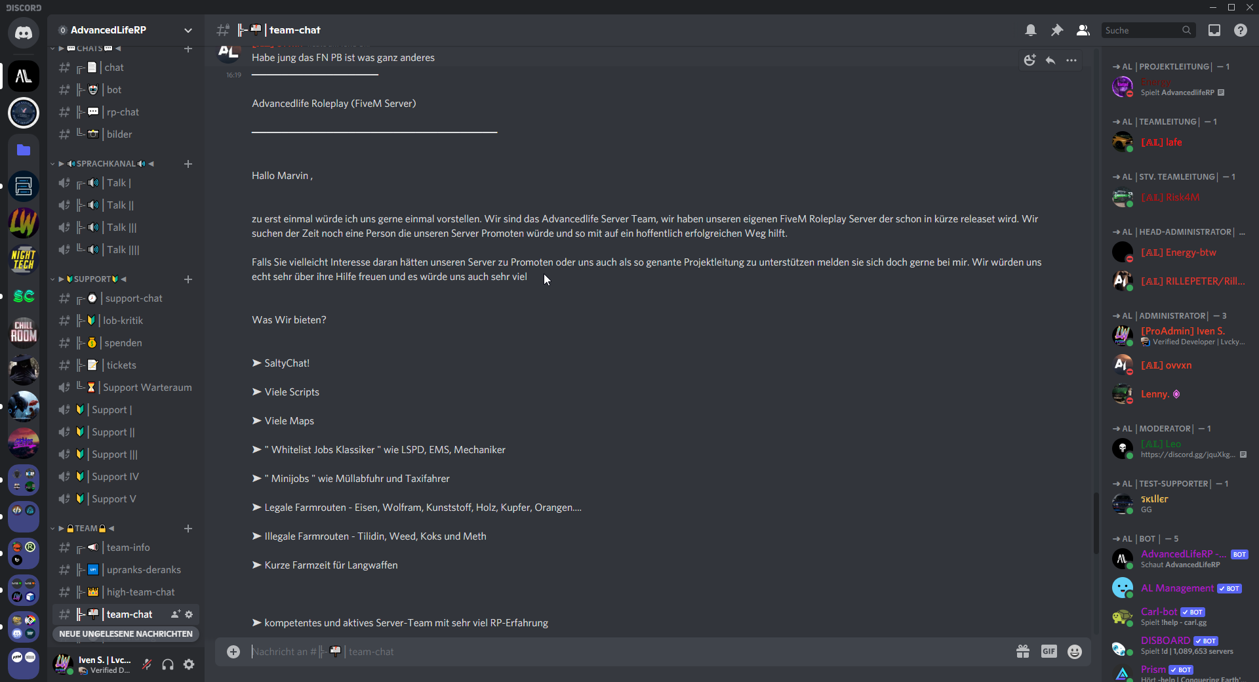Open the GIF picker
Screen dimensions: 1259x682
[x=1049, y=651]
